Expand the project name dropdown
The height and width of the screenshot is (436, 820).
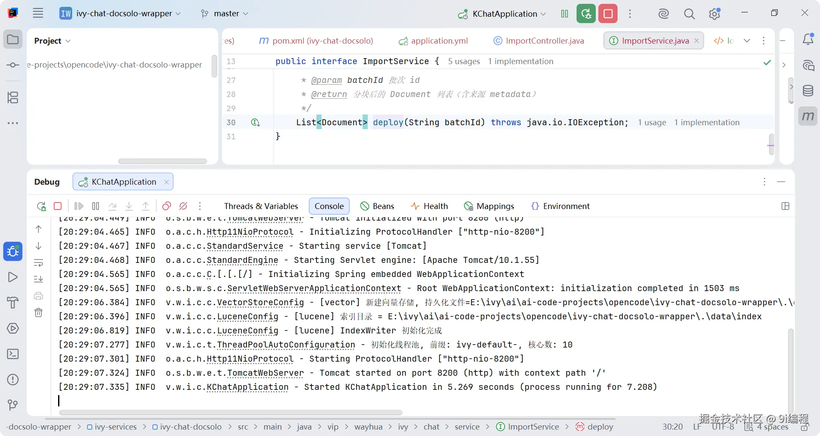[x=120, y=13]
